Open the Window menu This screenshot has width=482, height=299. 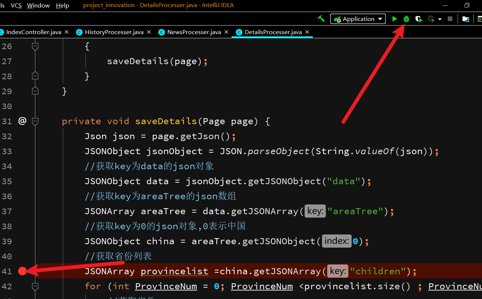point(38,5)
